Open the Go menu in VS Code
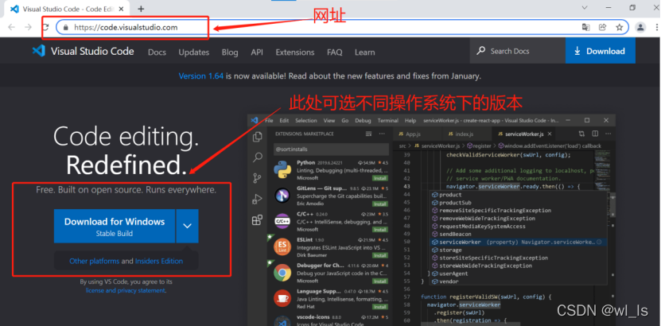 pyautogui.click(x=345, y=120)
